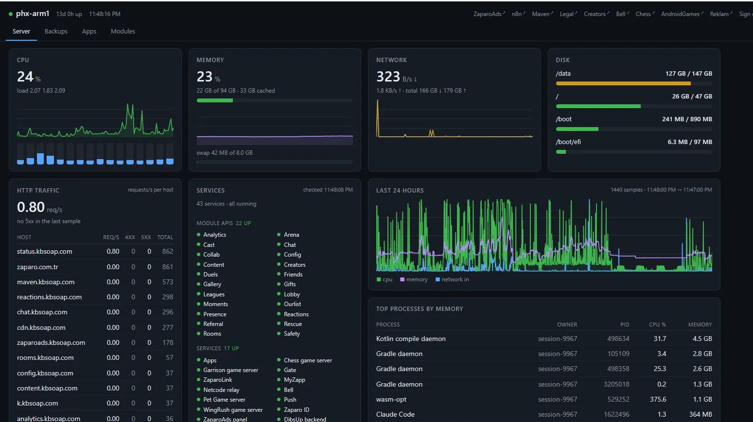Click the REQ/S column header

click(111, 237)
